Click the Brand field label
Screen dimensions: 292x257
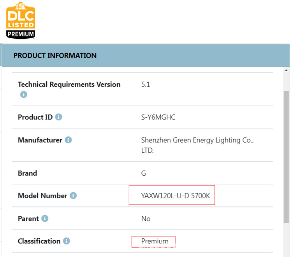pos(27,173)
